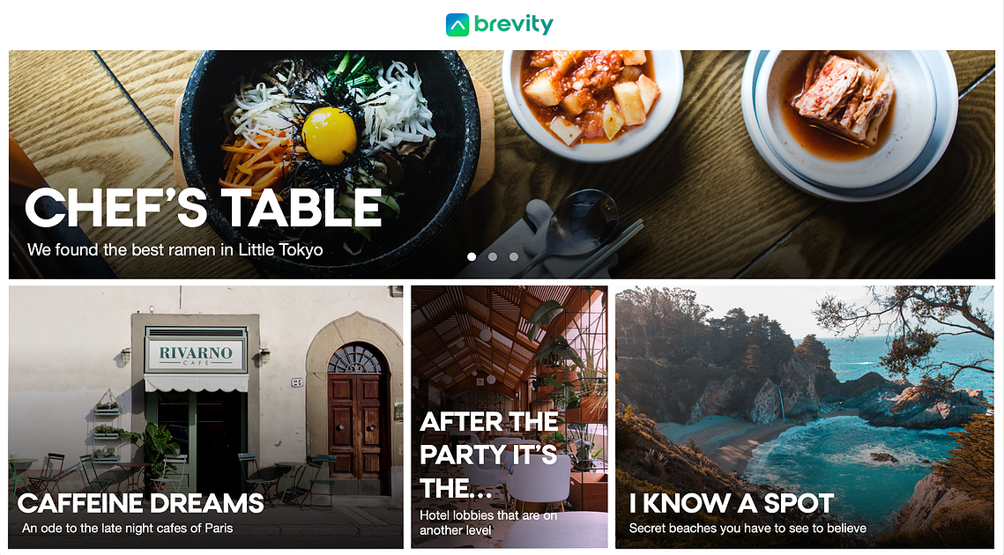Jump to the third carousel slide dot
The height and width of the screenshot is (555, 1004).
[x=514, y=256]
